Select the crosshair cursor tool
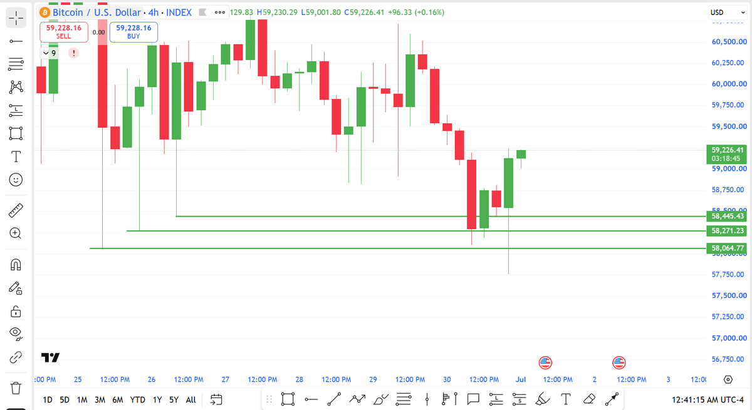The height and width of the screenshot is (410, 752). pos(16,18)
